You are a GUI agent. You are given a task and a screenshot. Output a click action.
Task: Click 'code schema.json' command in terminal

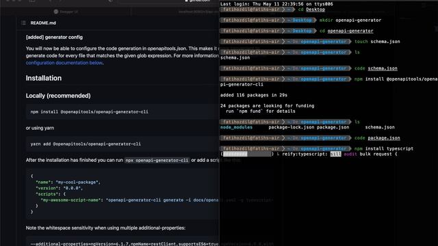point(376,68)
